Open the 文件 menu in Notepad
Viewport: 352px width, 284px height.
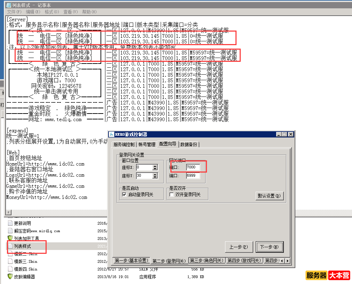(14, 12)
